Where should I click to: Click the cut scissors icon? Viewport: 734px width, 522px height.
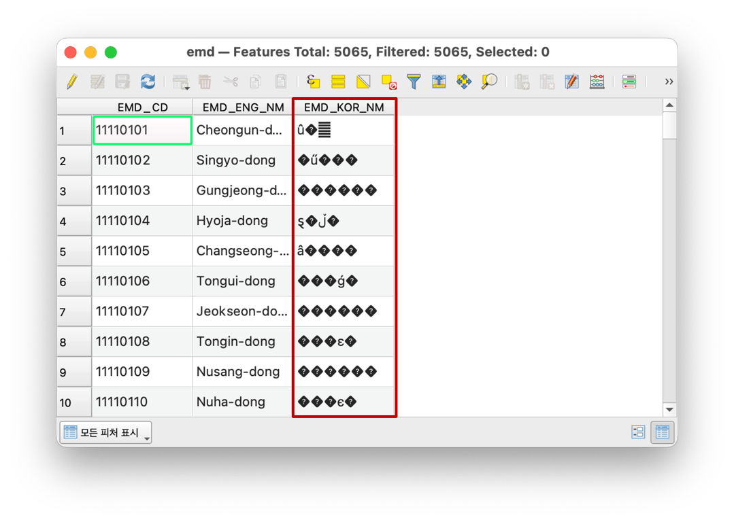(x=231, y=82)
